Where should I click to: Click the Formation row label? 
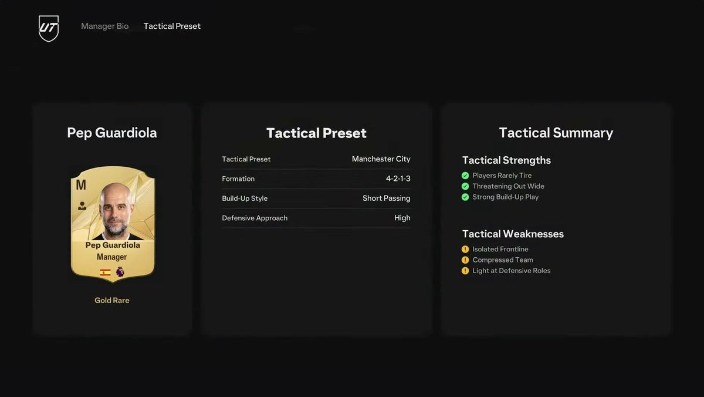[238, 179]
